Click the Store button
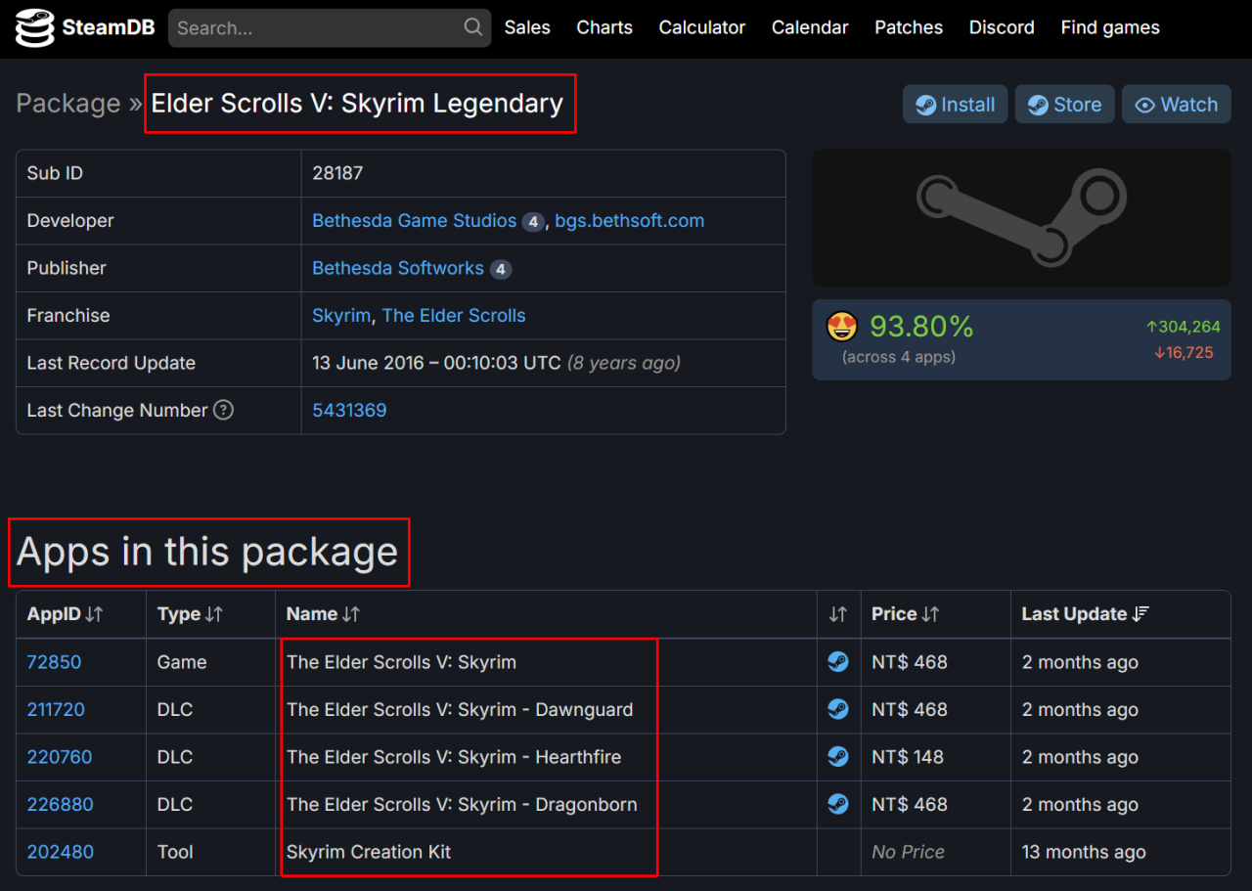The height and width of the screenshot is (891, 1252). 1064,105
